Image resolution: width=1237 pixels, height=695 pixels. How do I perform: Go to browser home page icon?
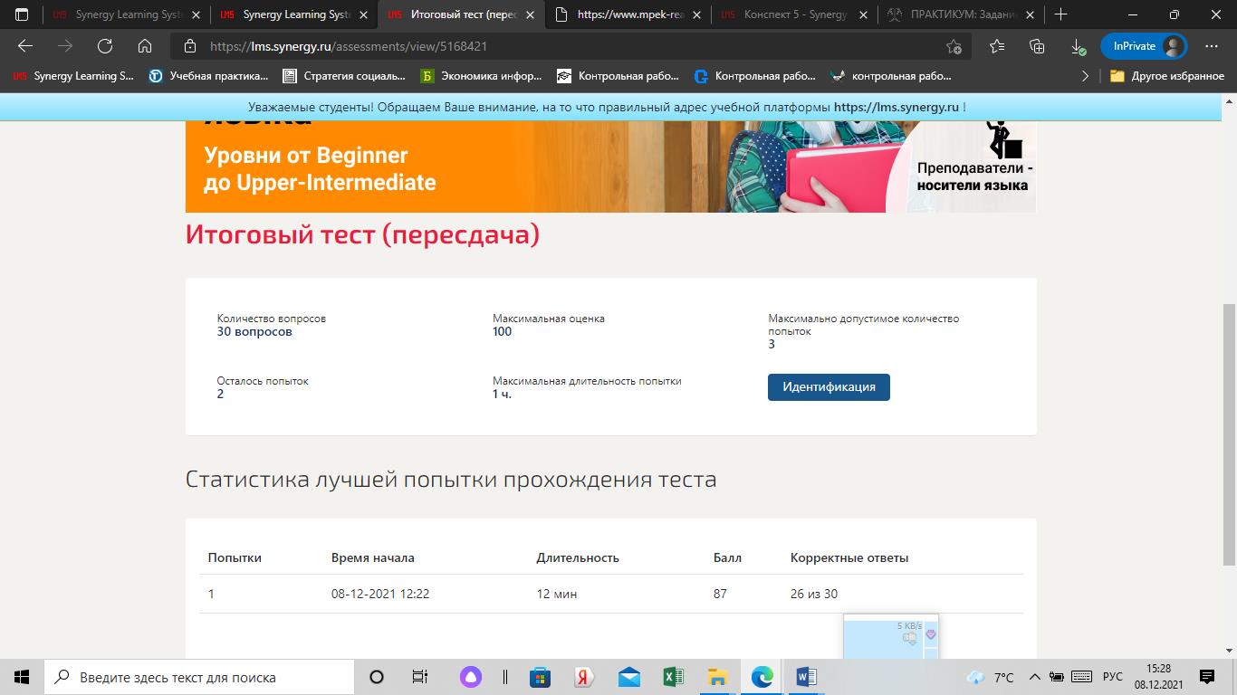pos(145,46)
